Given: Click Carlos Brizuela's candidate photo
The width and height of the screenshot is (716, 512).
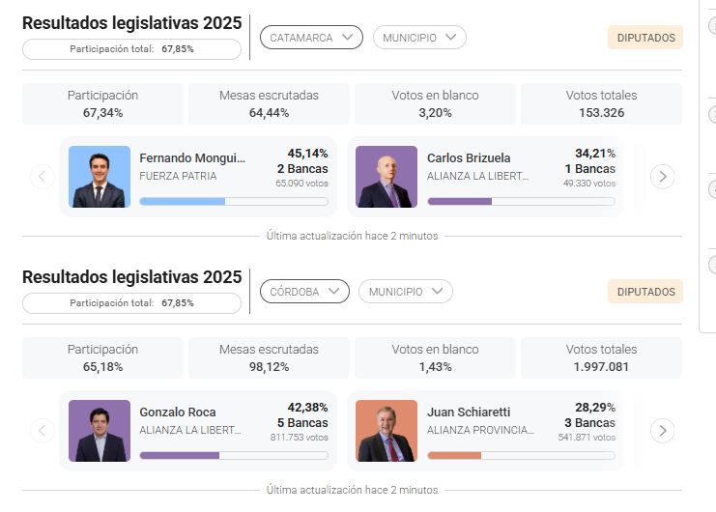Looking at the screenshot, I should (387, 177).
